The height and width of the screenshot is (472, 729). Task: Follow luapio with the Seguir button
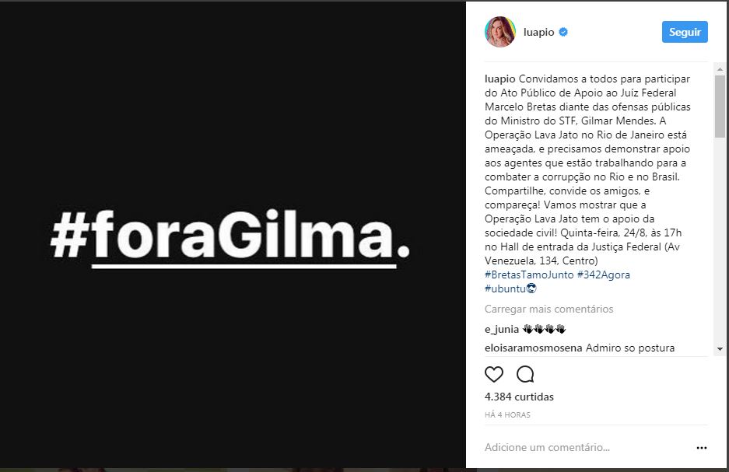[x=685, y=32]
